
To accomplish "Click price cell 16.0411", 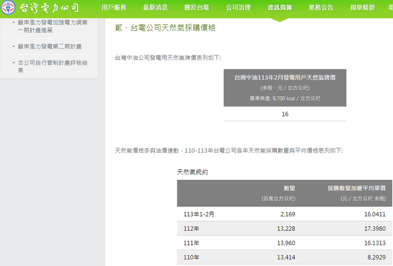I will [375, 214].
